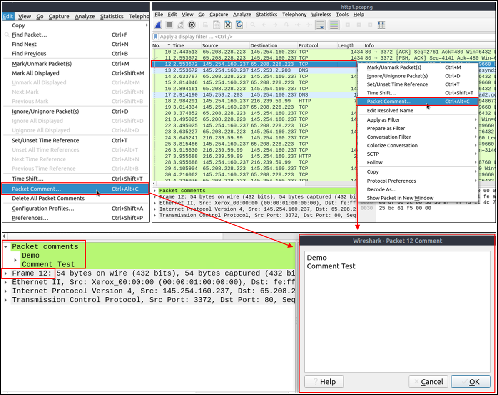Select Time Shift… in Edit menu
Image resolution: width=498 pixels, height=395 pixels.
76,179
